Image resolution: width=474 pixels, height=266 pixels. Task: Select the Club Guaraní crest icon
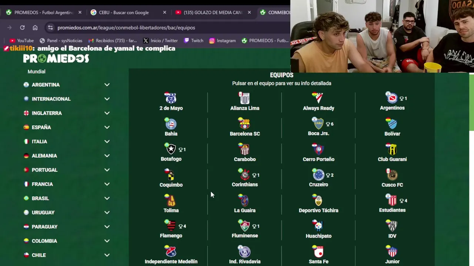pyautogui.click(x=392, y=149)
